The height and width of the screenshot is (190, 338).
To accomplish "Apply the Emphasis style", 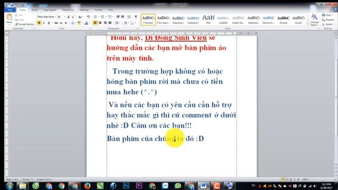I will [x=253, y=20].
